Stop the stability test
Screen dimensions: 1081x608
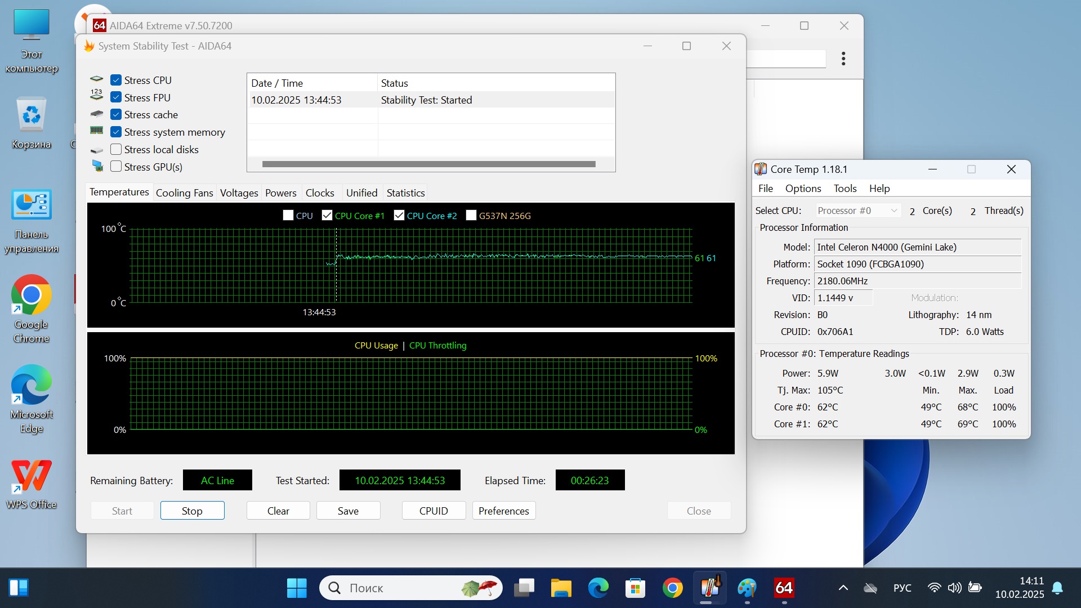[192, 511]
